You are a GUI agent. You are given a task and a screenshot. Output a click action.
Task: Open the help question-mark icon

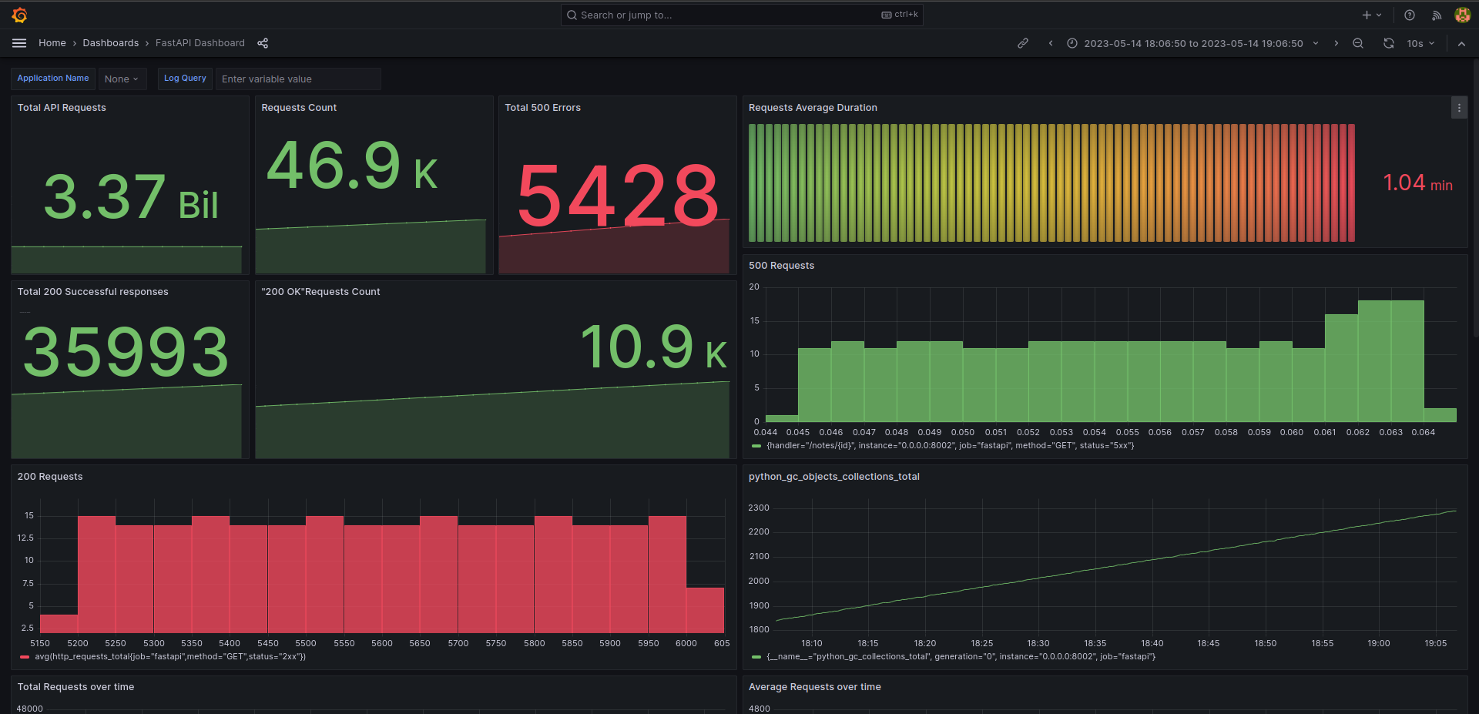tap(1409, 15)
